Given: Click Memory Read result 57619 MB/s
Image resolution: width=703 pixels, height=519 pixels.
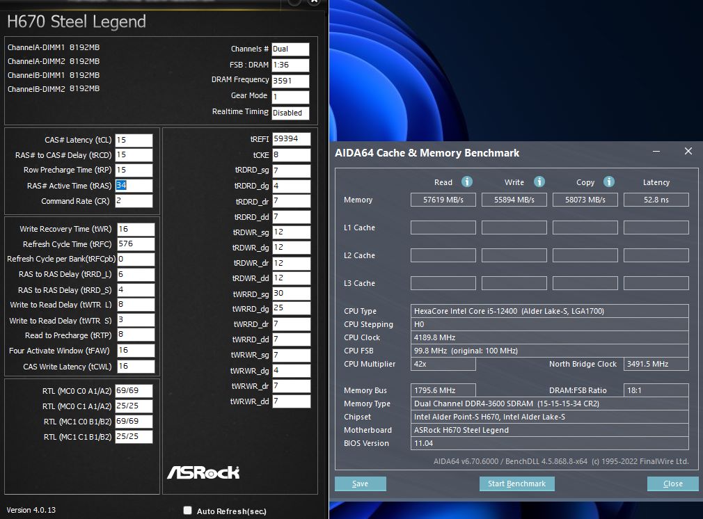Looking at the screenshot, I should [x=443, y=200].
